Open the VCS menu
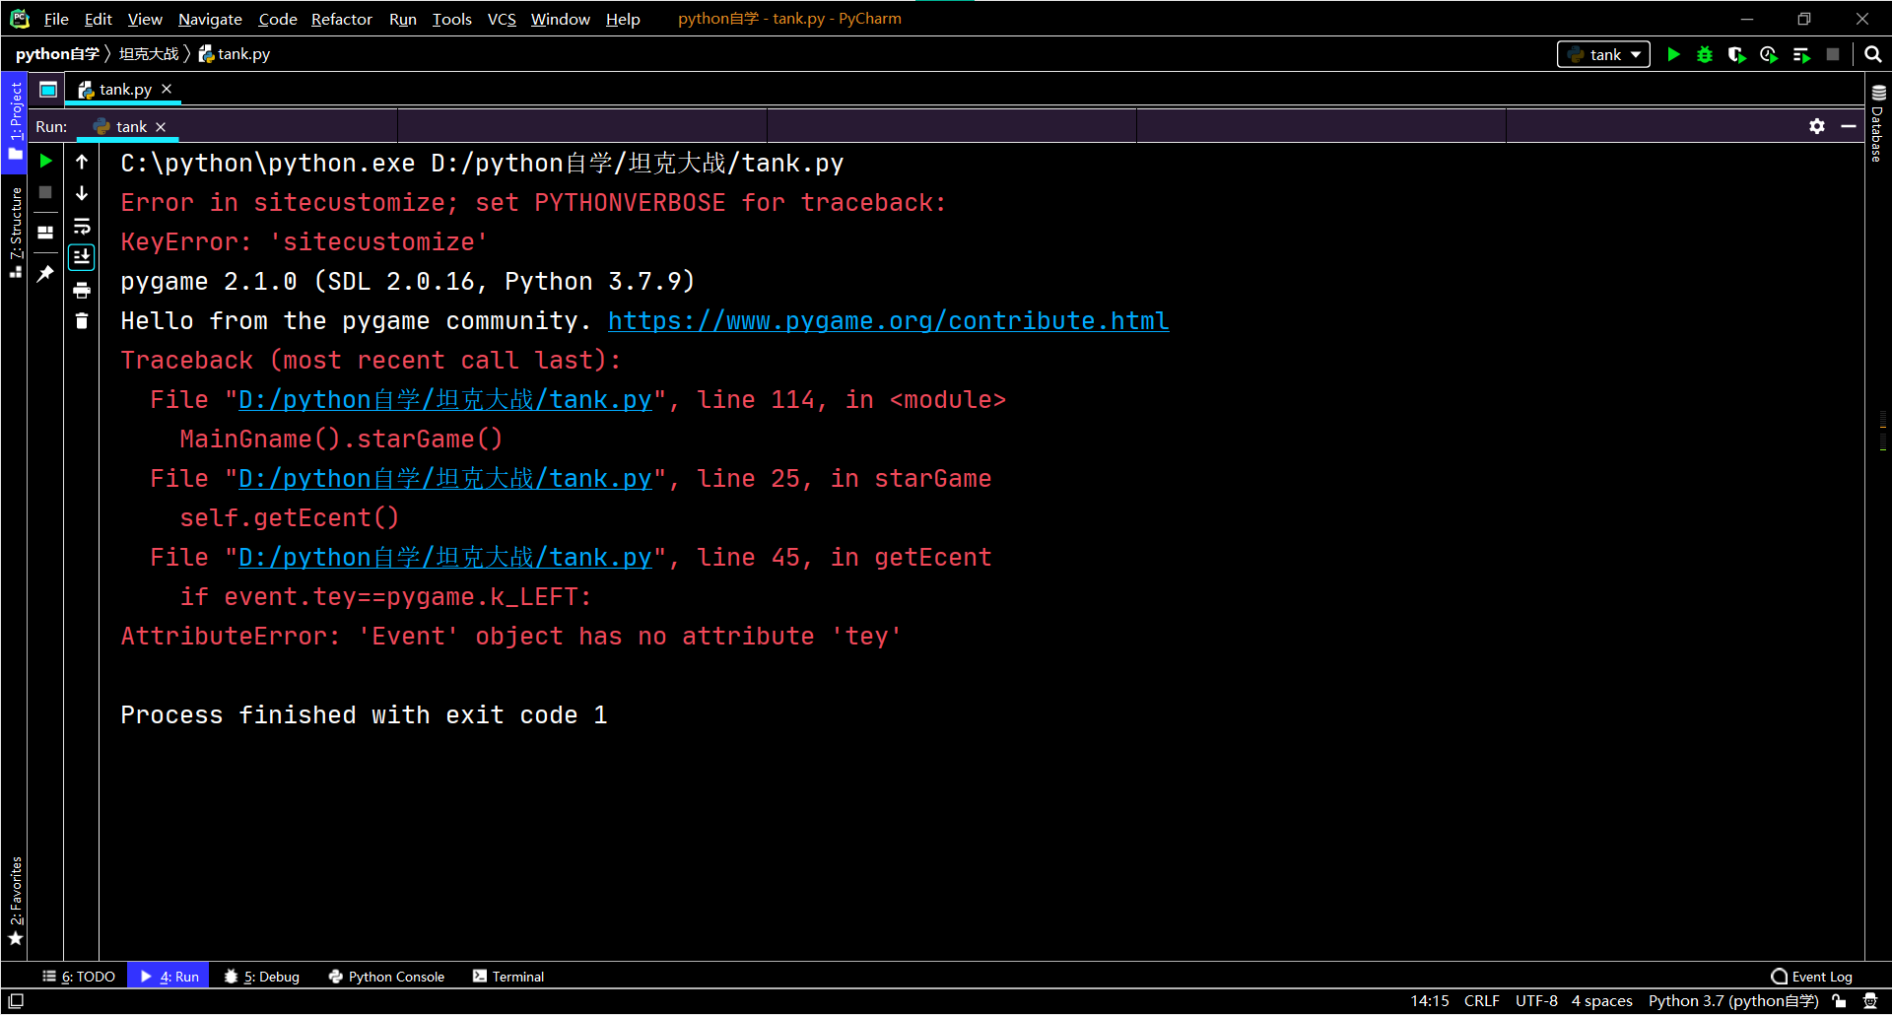The image size is (1892, 1015). [502, 19]
